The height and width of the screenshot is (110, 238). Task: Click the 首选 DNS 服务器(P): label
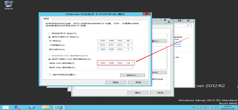click(62, 63)
